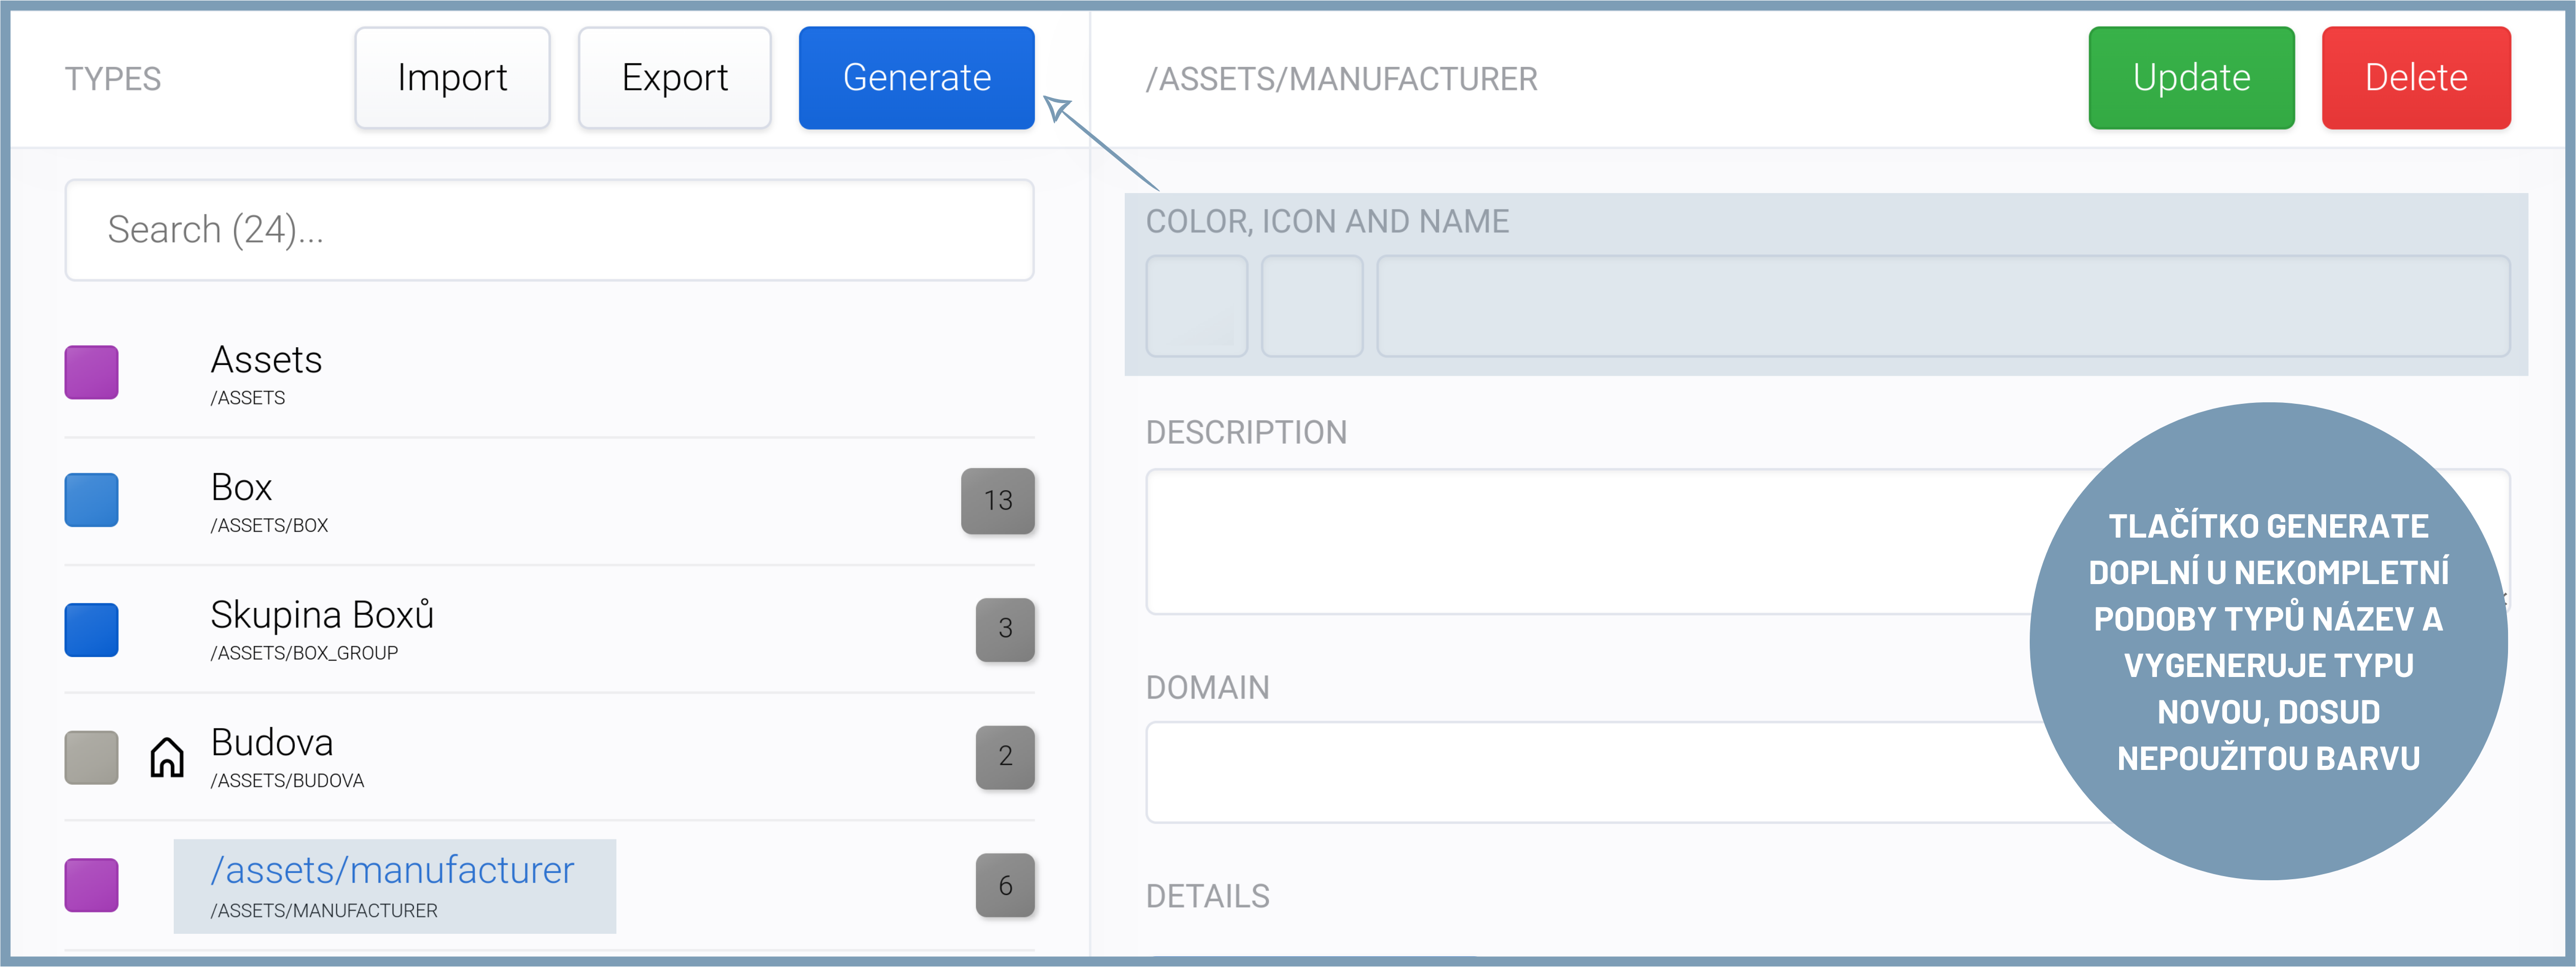Click the purple swatch next to Assets

[92, 373]
